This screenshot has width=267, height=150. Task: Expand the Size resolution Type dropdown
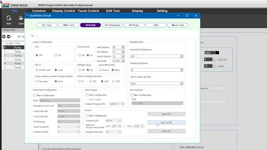pyautogui.click(x=157, y=103)
